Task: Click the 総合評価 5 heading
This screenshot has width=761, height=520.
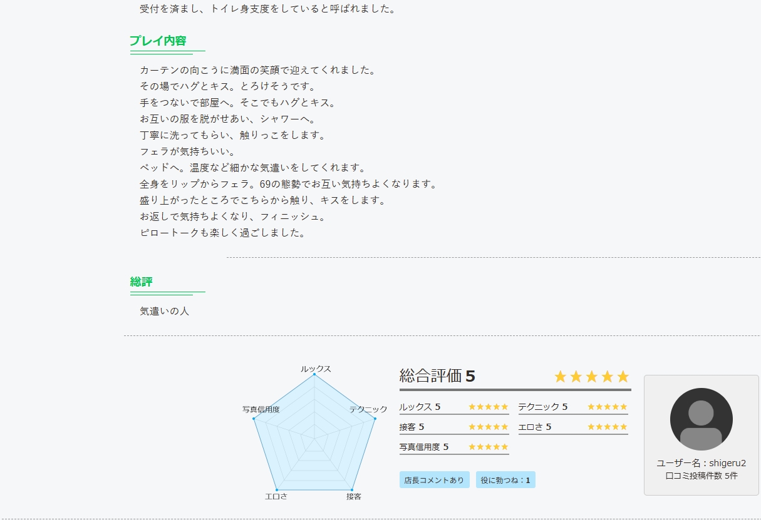Action: click(437, 376)
